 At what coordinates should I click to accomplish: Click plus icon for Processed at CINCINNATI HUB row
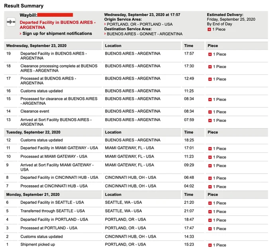tap(210, 187)
